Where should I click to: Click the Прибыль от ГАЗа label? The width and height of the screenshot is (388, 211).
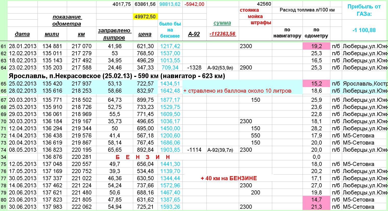[x=364, y=10]
